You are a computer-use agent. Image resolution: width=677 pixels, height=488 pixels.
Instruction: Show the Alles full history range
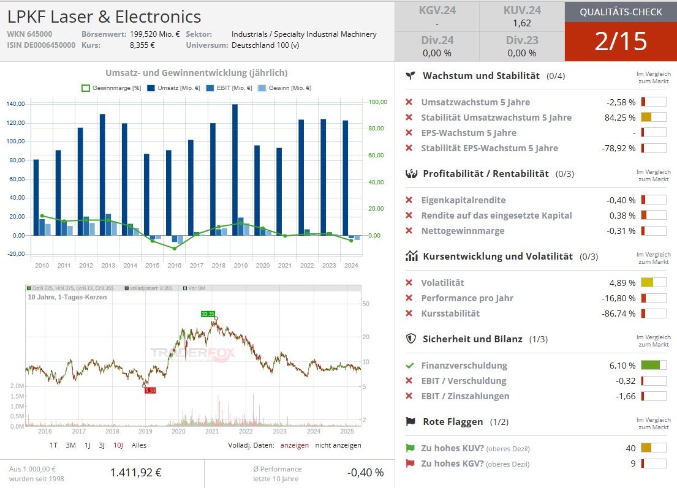tap(139, 445)
